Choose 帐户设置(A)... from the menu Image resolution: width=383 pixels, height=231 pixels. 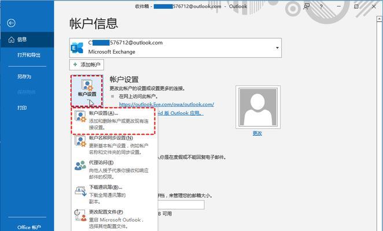113,121
